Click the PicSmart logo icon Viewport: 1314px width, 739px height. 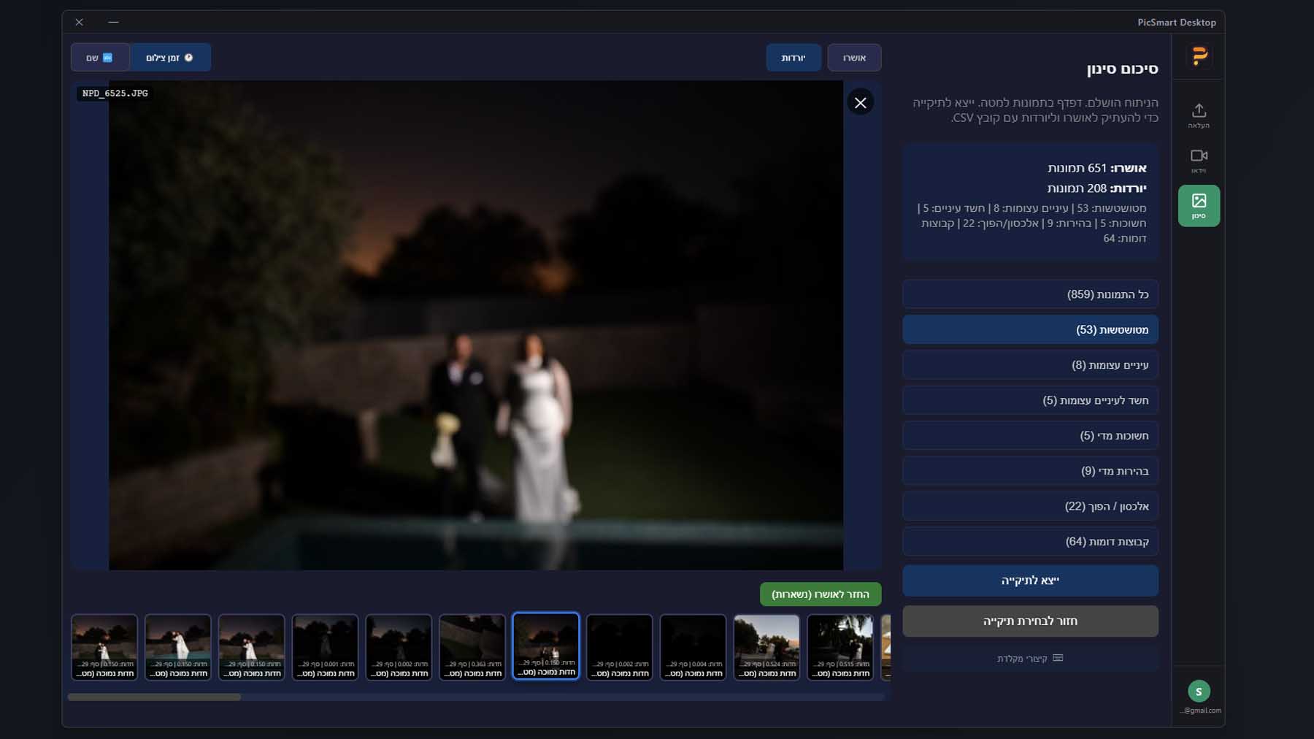click(1199, 55)
